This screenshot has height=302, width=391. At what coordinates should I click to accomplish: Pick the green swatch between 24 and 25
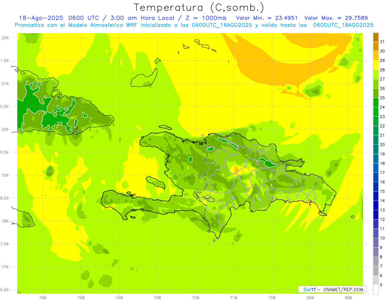click(x=376, y=103)
